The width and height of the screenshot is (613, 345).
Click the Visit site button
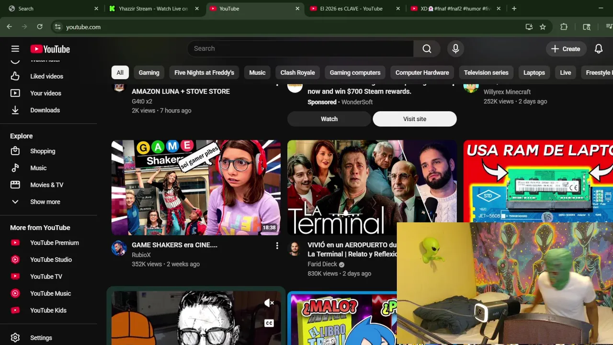tap(415, 119)
